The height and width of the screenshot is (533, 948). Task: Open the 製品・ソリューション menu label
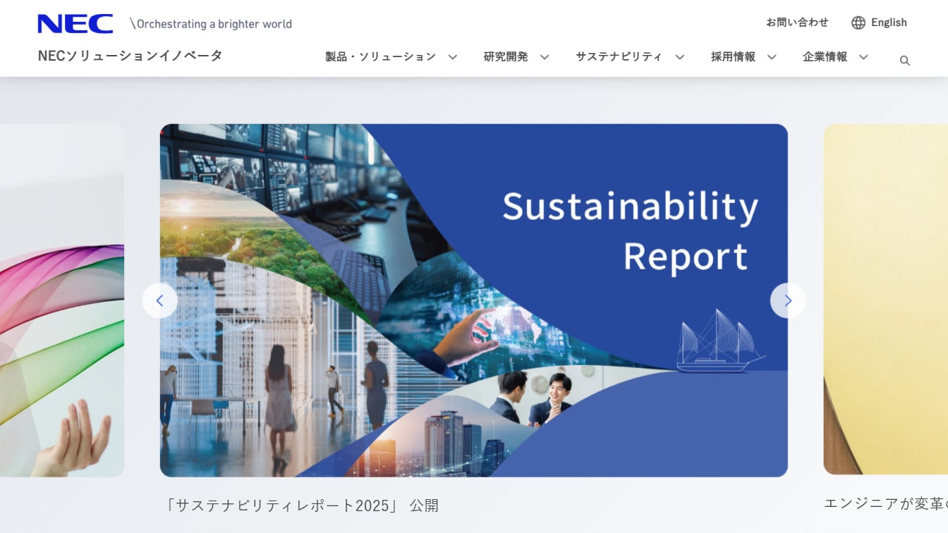(x=380, y=56)
